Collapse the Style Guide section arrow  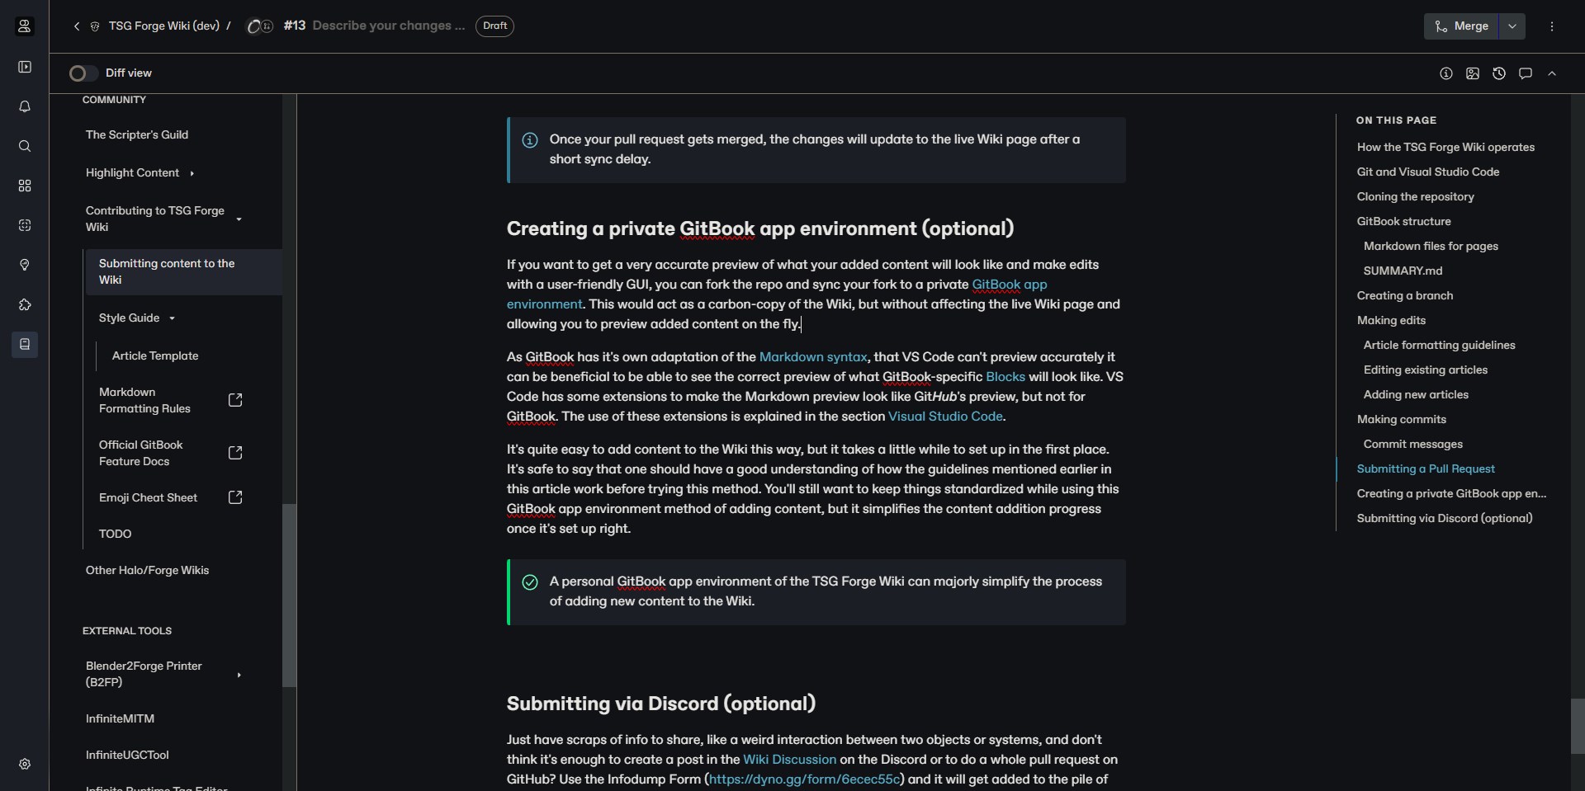[x=172, y=318]
